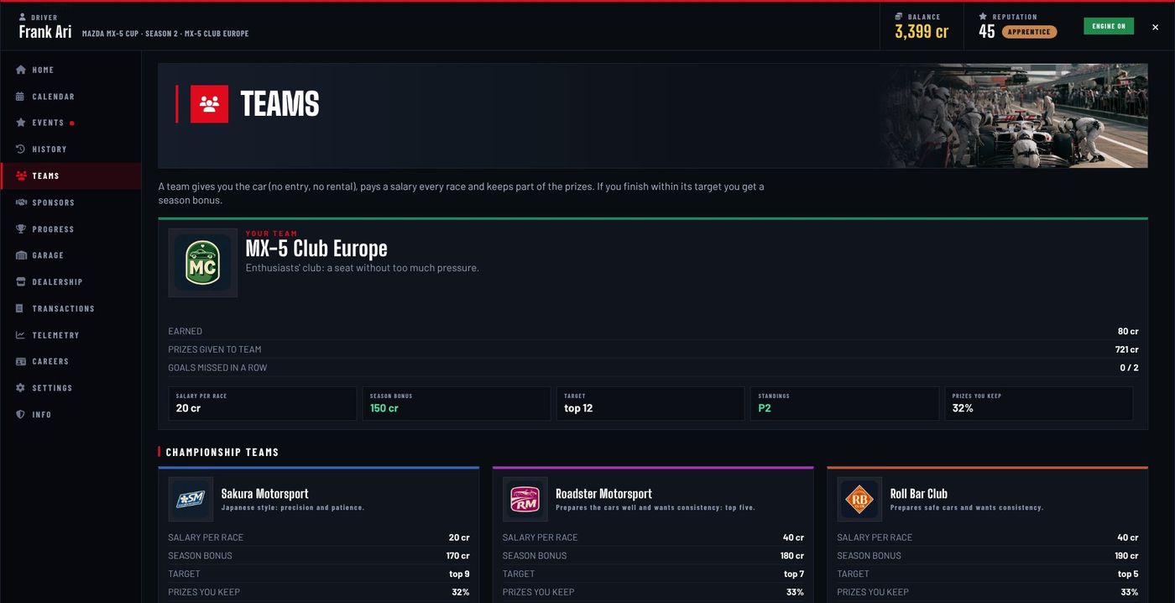Click the MX-5 Club Europe team name
The image size is (1175, 603).
pyautogui.click(x=316, y=249)
